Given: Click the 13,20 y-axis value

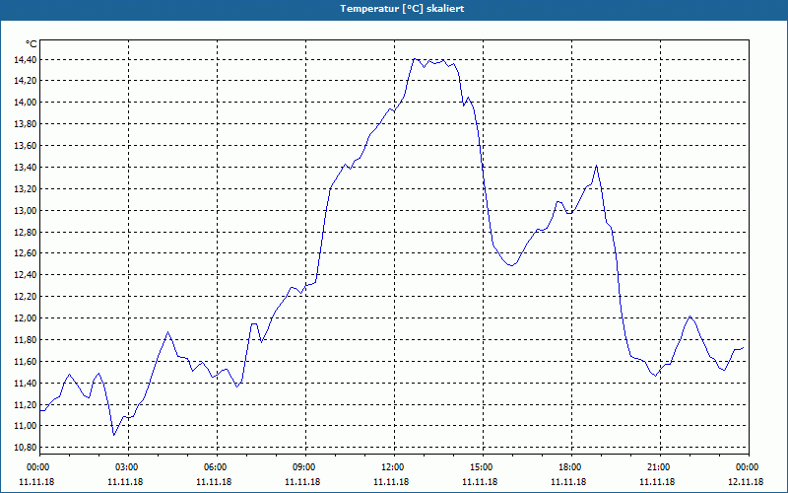Looking at the screenshot, I should (x=26, y=188).
